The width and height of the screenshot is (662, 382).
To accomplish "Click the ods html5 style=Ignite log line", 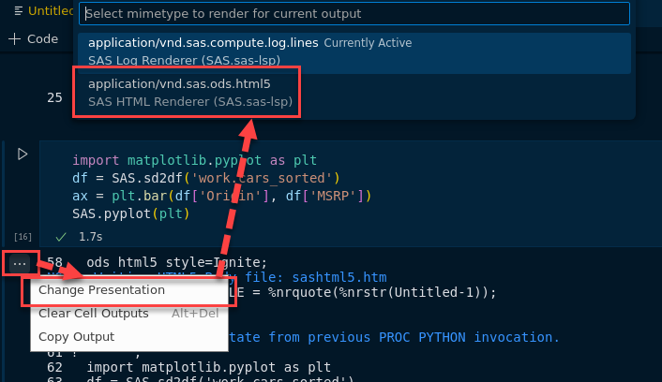I will 176,262.
